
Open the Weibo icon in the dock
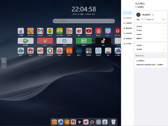pos(86,122)
